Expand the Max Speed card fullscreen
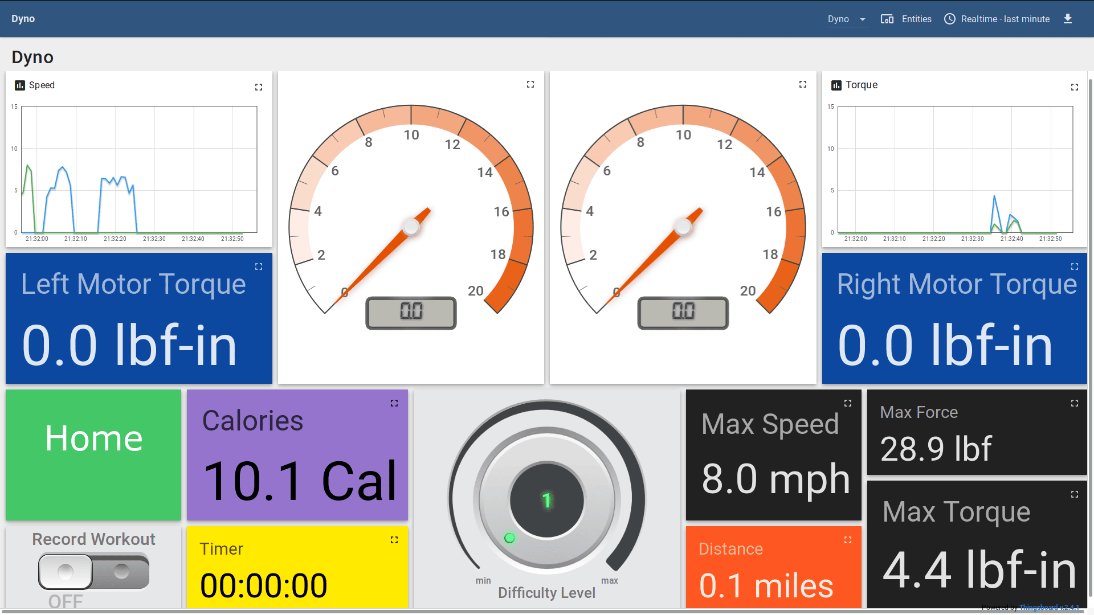Screen dimensions: 1094x615 click(848, 403)
